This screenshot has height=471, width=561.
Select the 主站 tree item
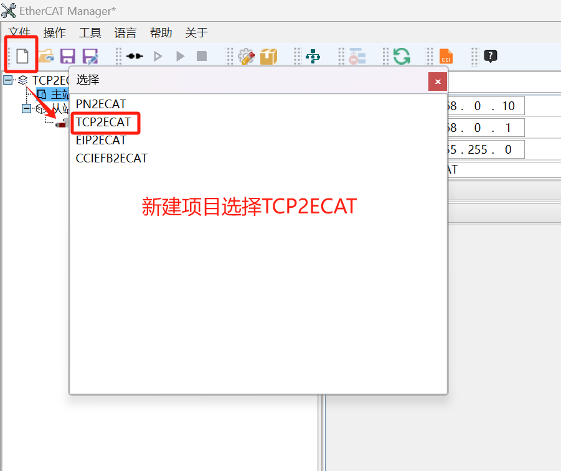53,95
